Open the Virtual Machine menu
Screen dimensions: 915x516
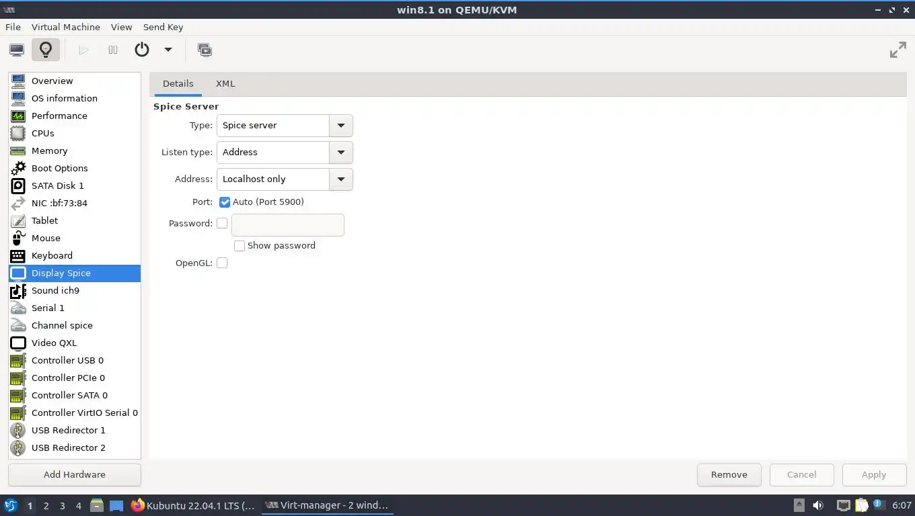(x=66, y=27)
